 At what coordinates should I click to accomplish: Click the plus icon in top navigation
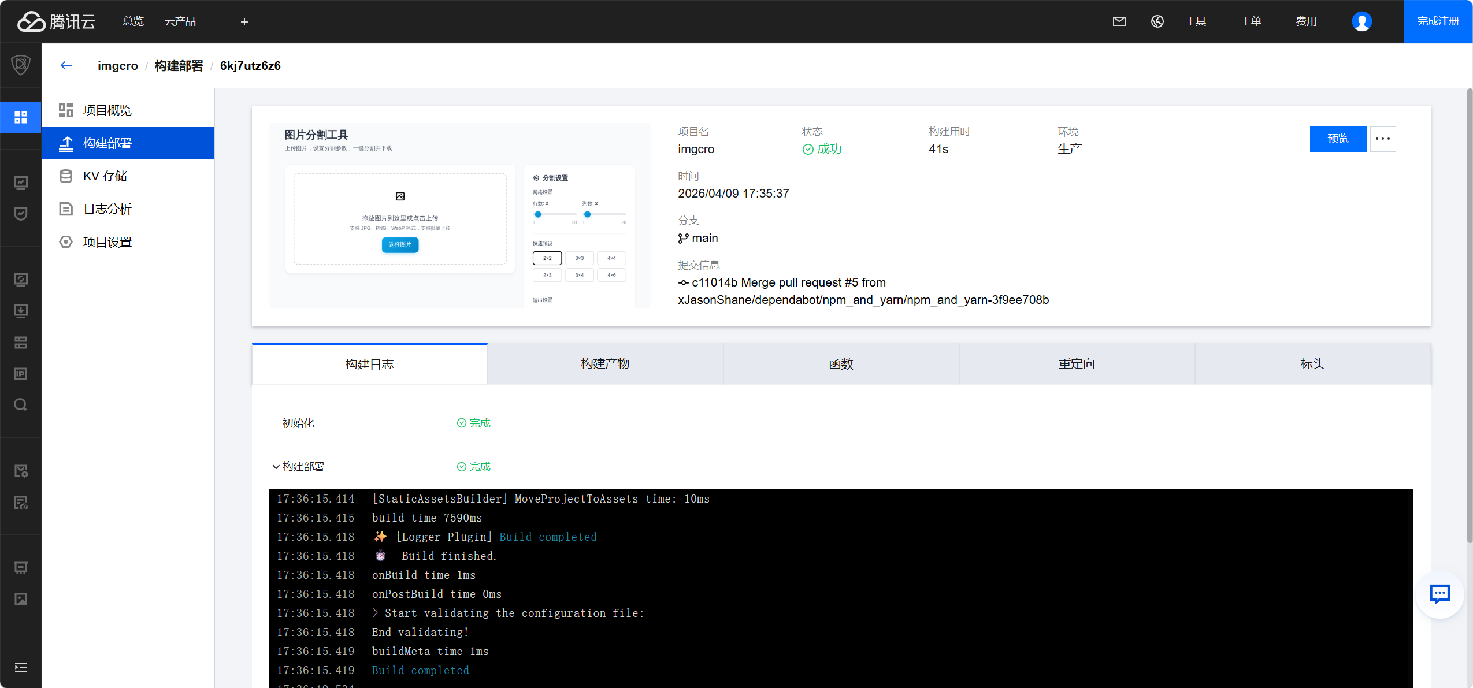click(x=244, y=22)
